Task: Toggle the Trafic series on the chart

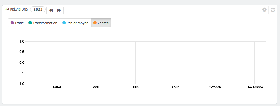Action: click(17, 23)
